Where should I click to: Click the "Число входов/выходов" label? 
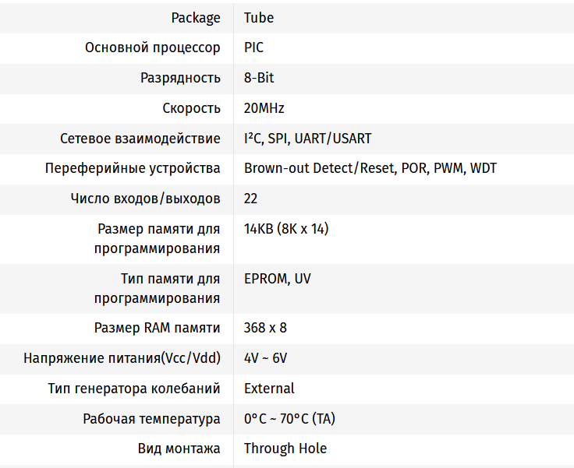(146, 199)
